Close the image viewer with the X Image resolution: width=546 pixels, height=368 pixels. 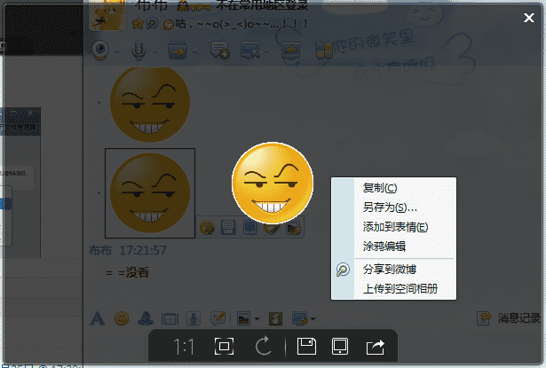point(528,18)
